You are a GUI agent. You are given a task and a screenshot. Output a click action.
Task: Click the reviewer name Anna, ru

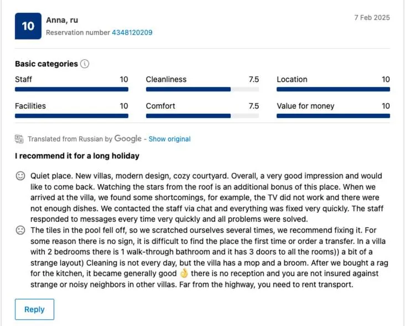(x=62, y=21)
